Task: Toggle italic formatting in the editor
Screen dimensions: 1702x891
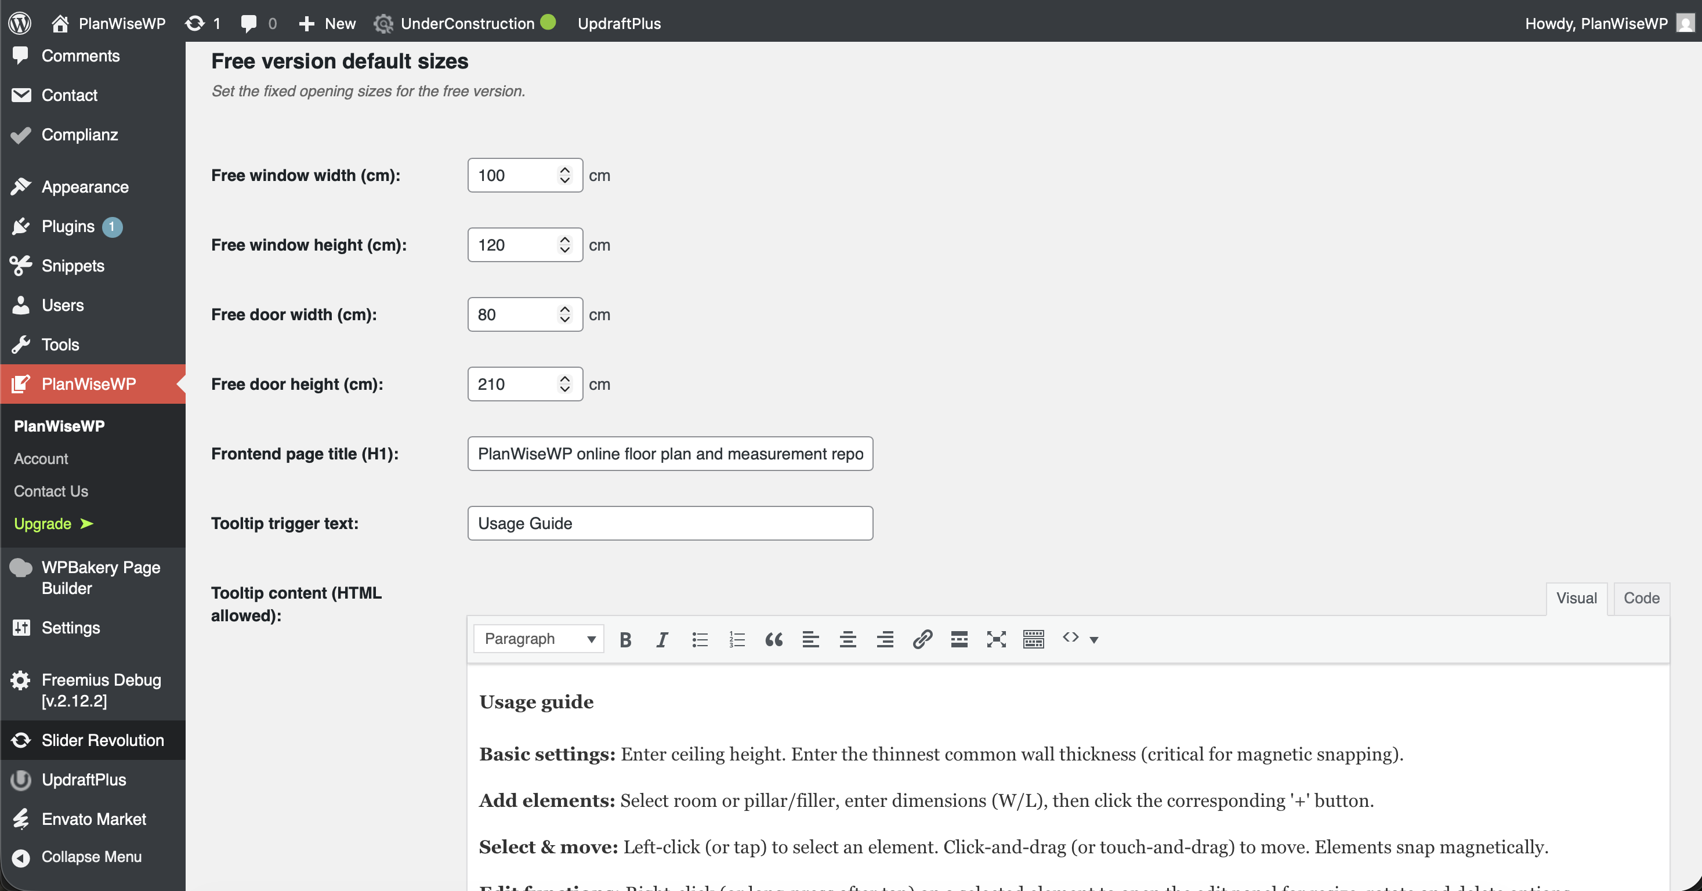Action: 661,639
